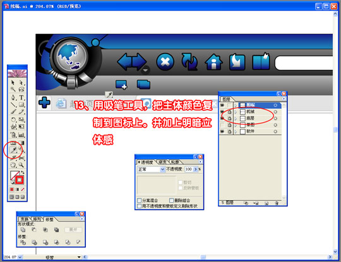Select the Type tool
The height and width of the screenshot is (262, 341).
pos(21,98)
